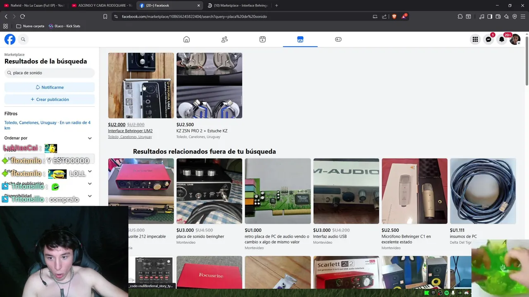Open the KZ ZSN PRO 2 + Estuche KZ listing
Viewport: 529px width, 297px height.
202,131
